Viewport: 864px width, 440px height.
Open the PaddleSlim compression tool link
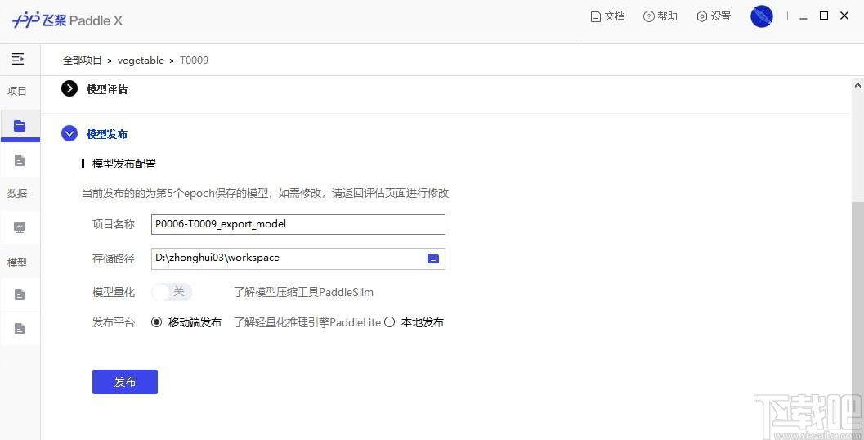pos(303,292)
